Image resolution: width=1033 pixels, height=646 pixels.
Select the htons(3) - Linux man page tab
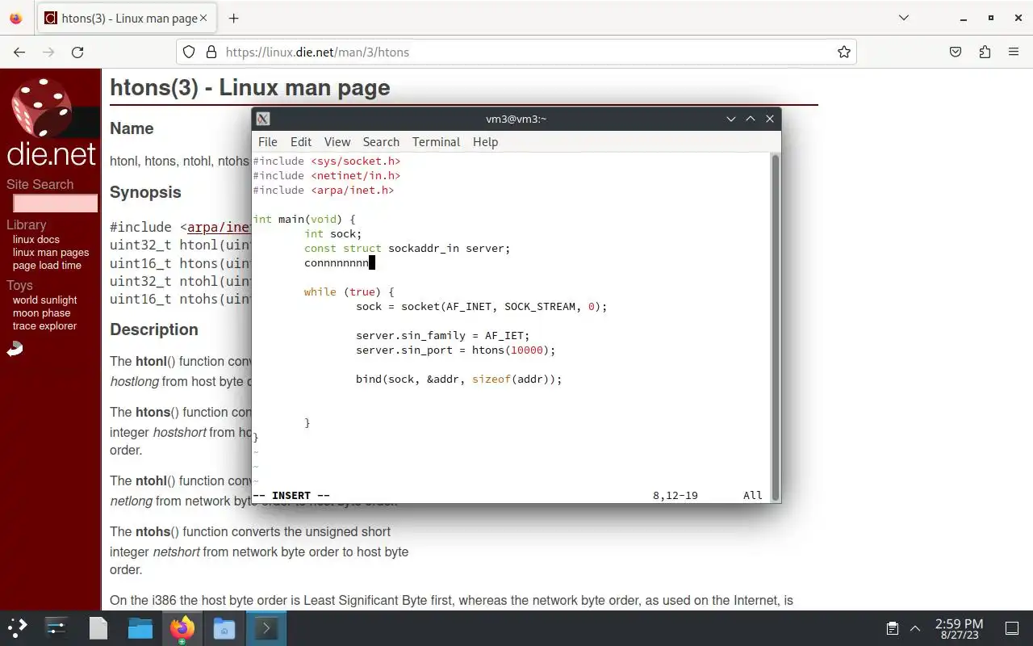[127, 18]
